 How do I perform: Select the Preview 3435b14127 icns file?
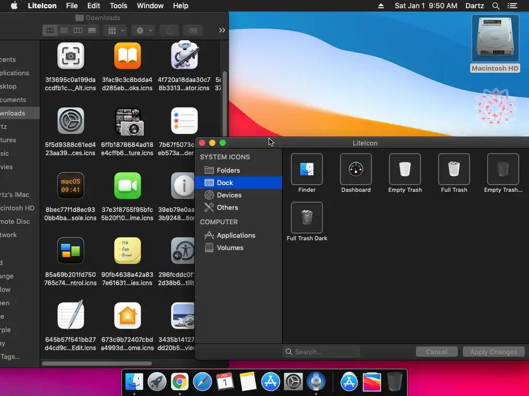(182, 316)
